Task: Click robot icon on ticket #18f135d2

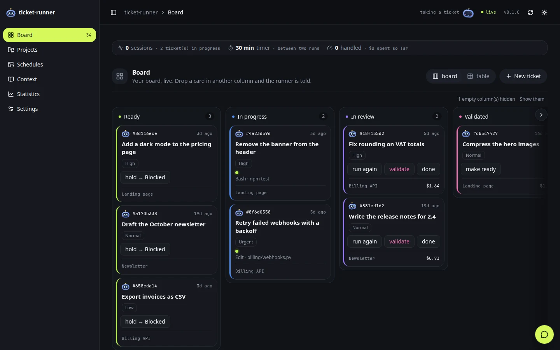Action: click(353, 133)
